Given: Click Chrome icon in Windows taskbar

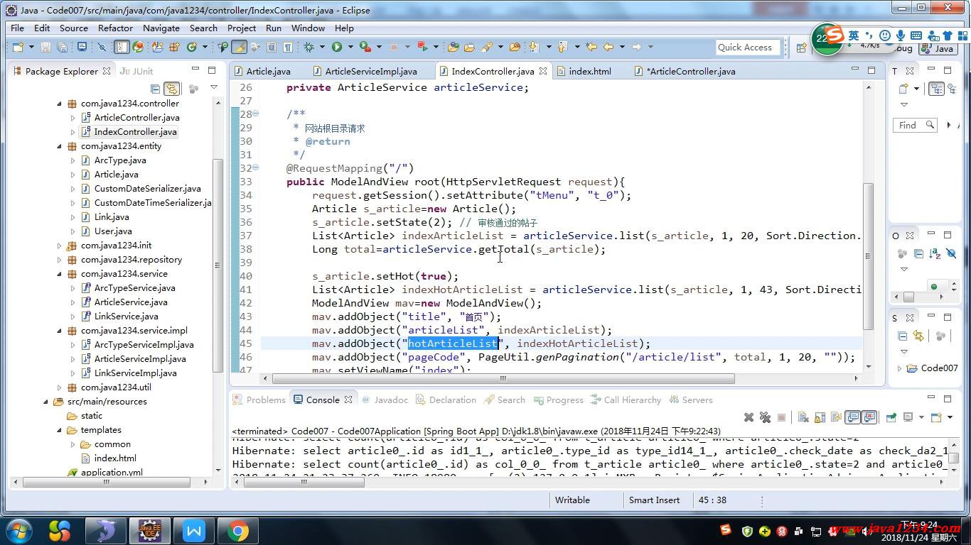Looking at the screenshot, I should coord(238,531).
